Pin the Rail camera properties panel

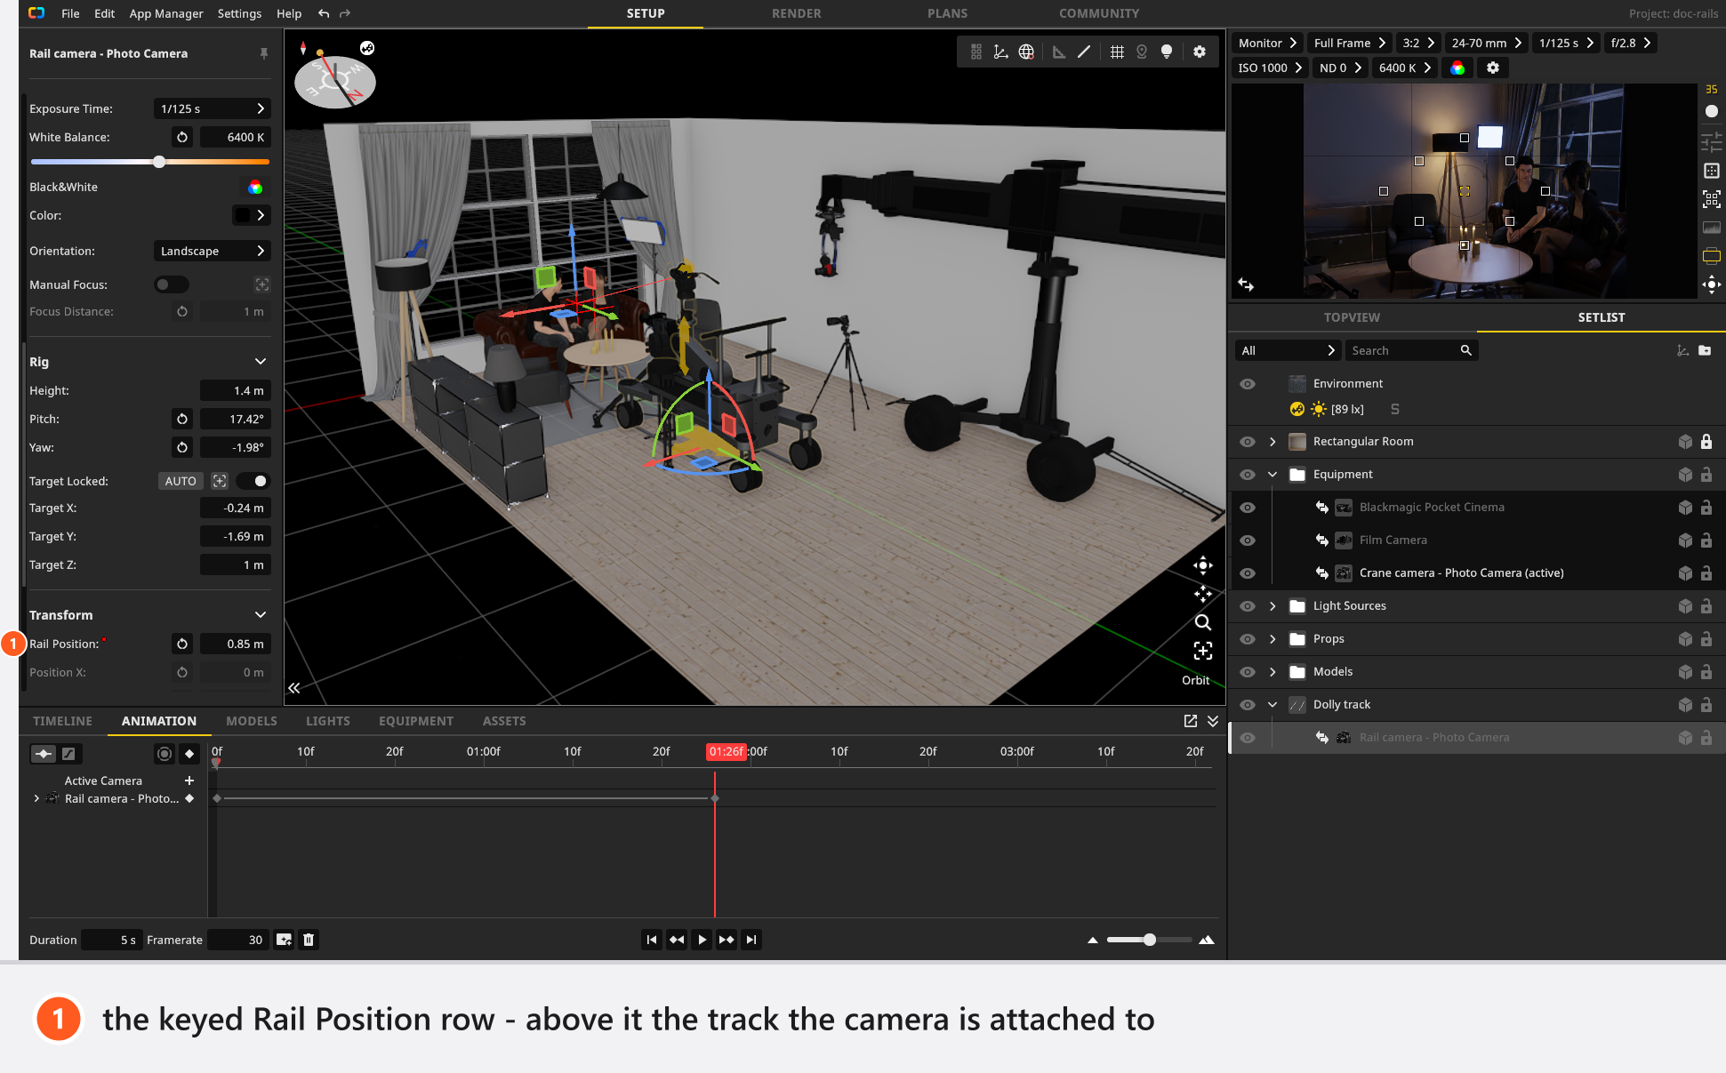click(x=263, y=53)
